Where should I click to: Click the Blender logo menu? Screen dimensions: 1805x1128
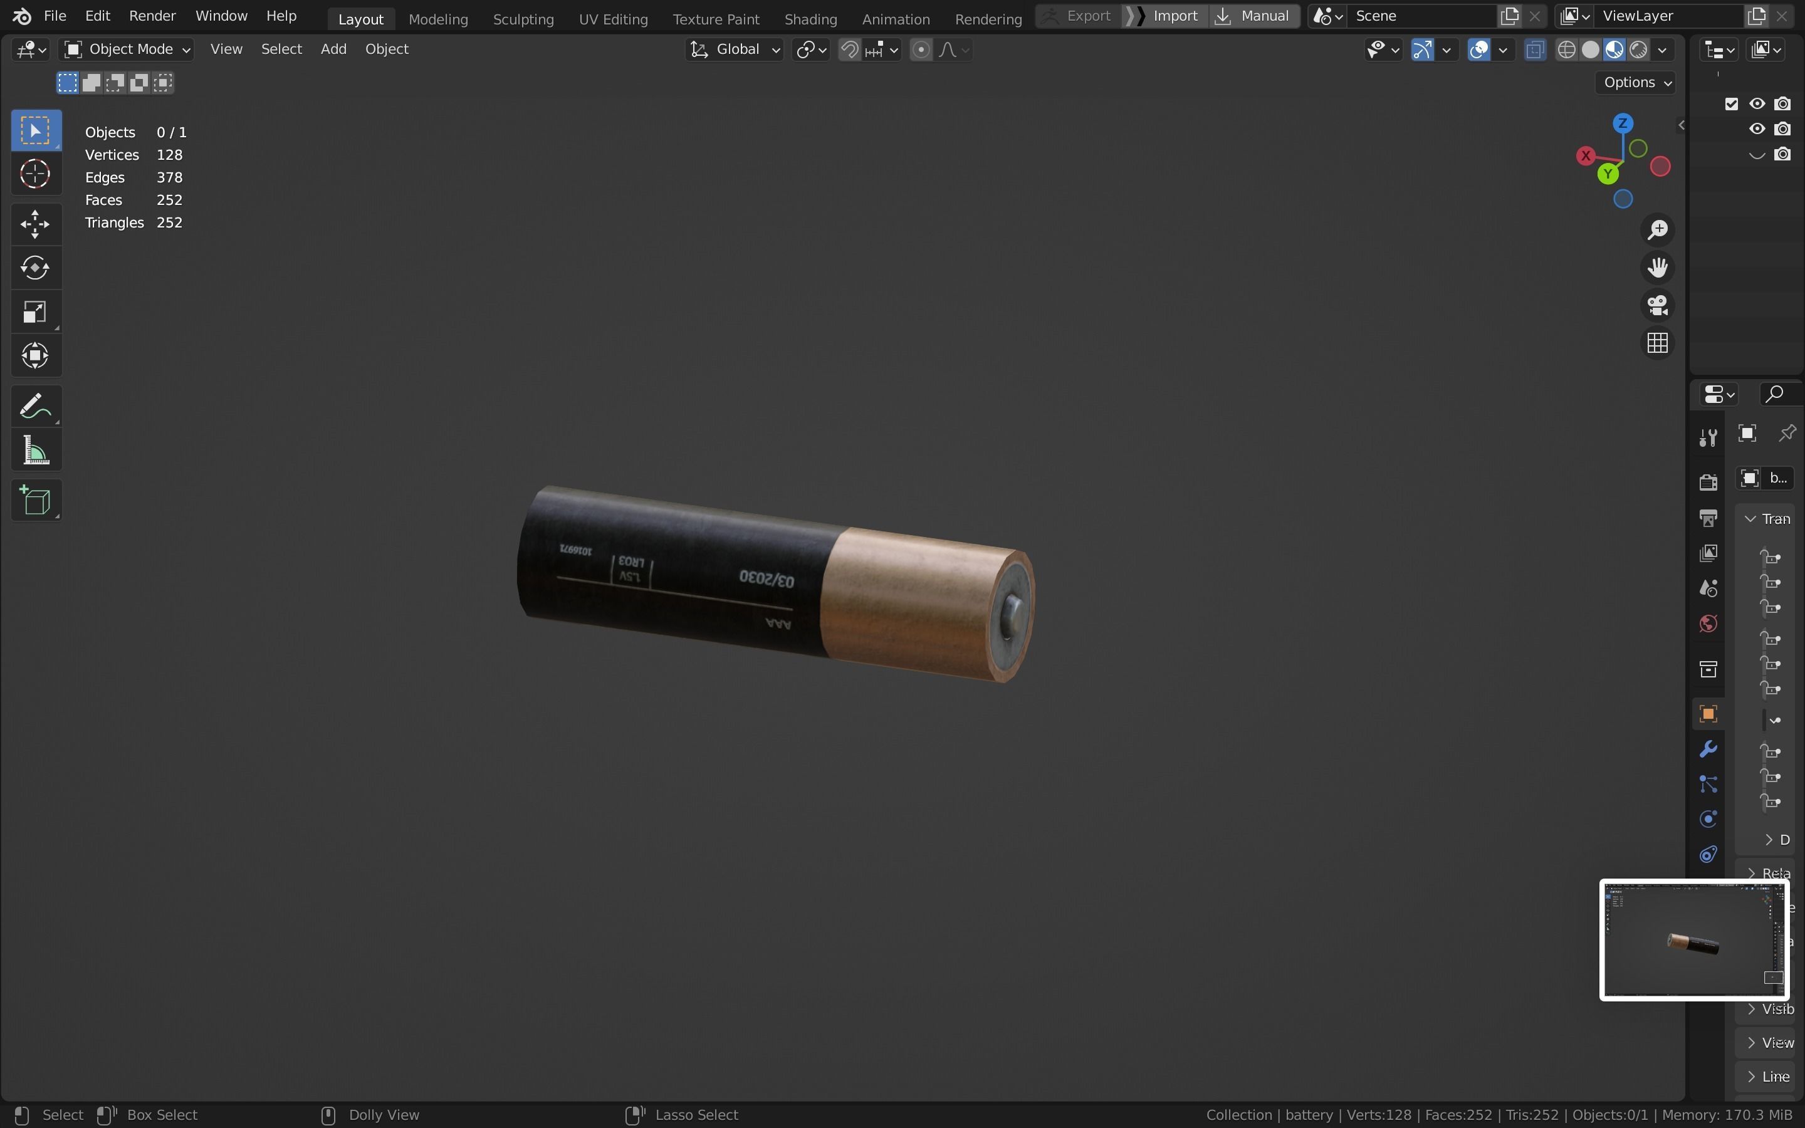point(21,16)
